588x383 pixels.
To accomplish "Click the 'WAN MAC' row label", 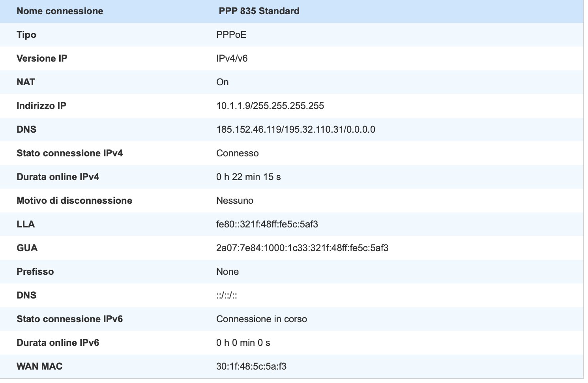I will 39,366.
